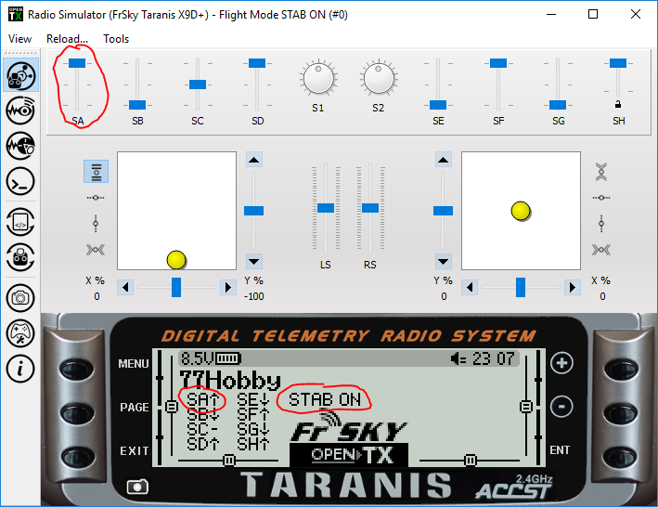Click left stick X left arrow
Screen dimensions: 658x507
point(125,288)
